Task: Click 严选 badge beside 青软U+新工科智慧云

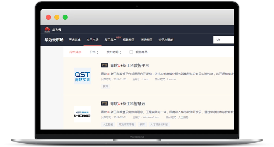Action: 105,103
